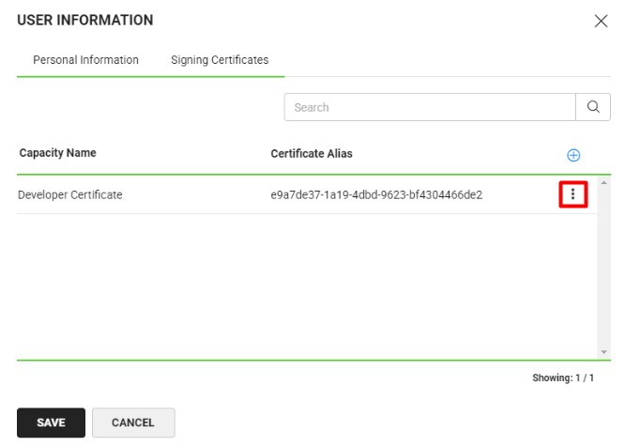Viewport: 625px width, 447px height.
Task: Add a new certificate with plus icon
Action: (574, 155)
